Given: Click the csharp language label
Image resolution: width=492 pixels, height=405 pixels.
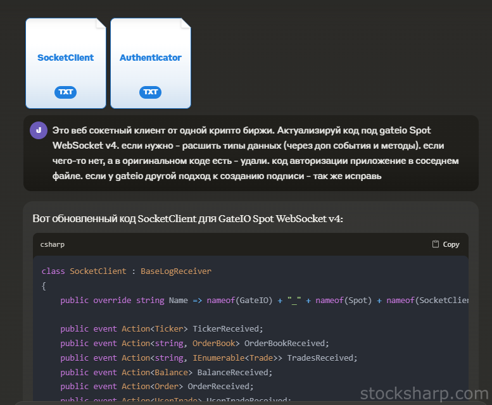Looking at the screenshot, I should point(53,244).
